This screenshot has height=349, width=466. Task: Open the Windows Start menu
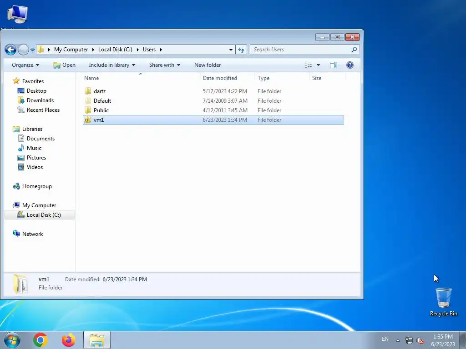(12, 340)
